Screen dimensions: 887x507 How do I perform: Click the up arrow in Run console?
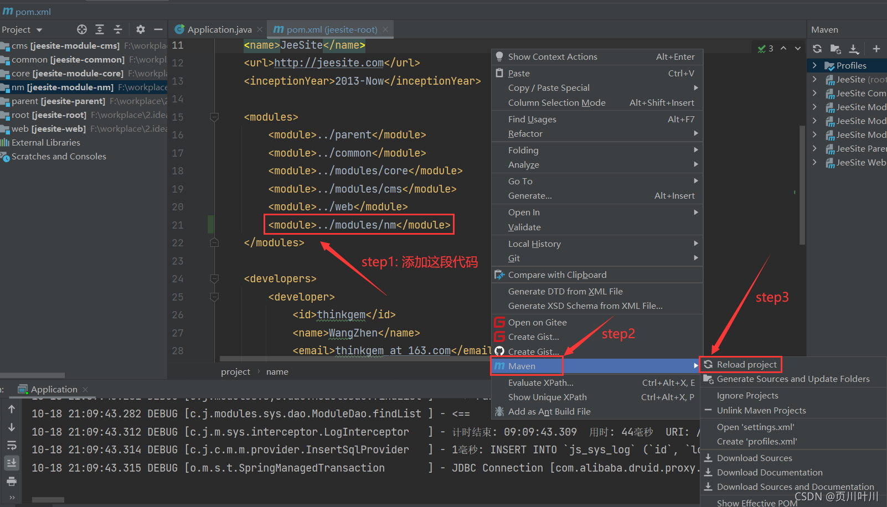[12, 409]
